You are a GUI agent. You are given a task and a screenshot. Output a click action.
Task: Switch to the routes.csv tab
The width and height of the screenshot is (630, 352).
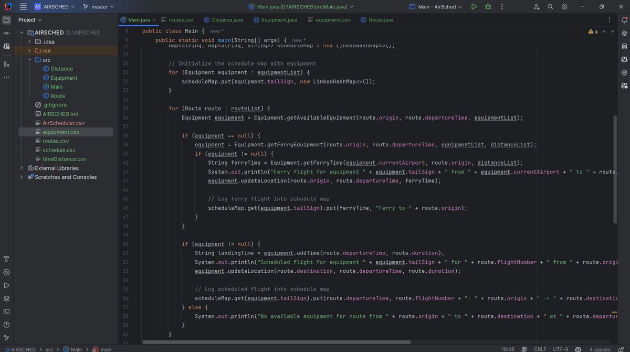pos(178,20)
